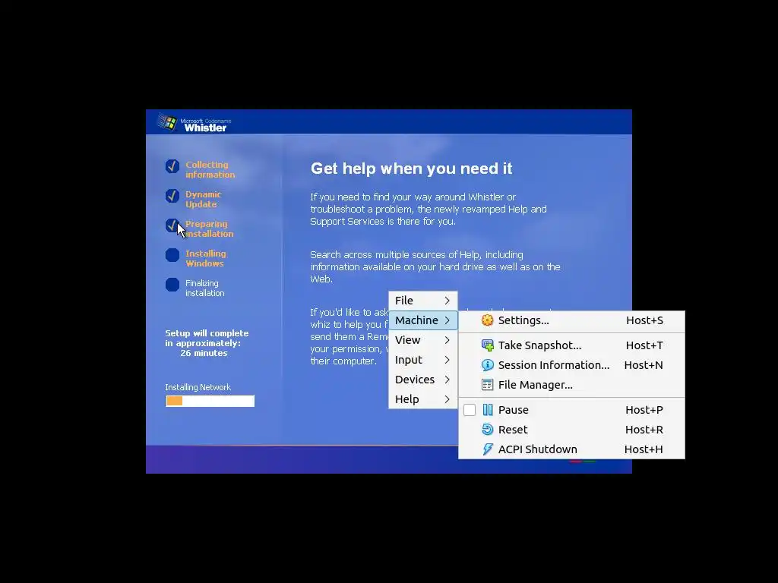The image size is (778, 583).
Task: Click the Session Information info icon
Action: [x=487, y=365]
